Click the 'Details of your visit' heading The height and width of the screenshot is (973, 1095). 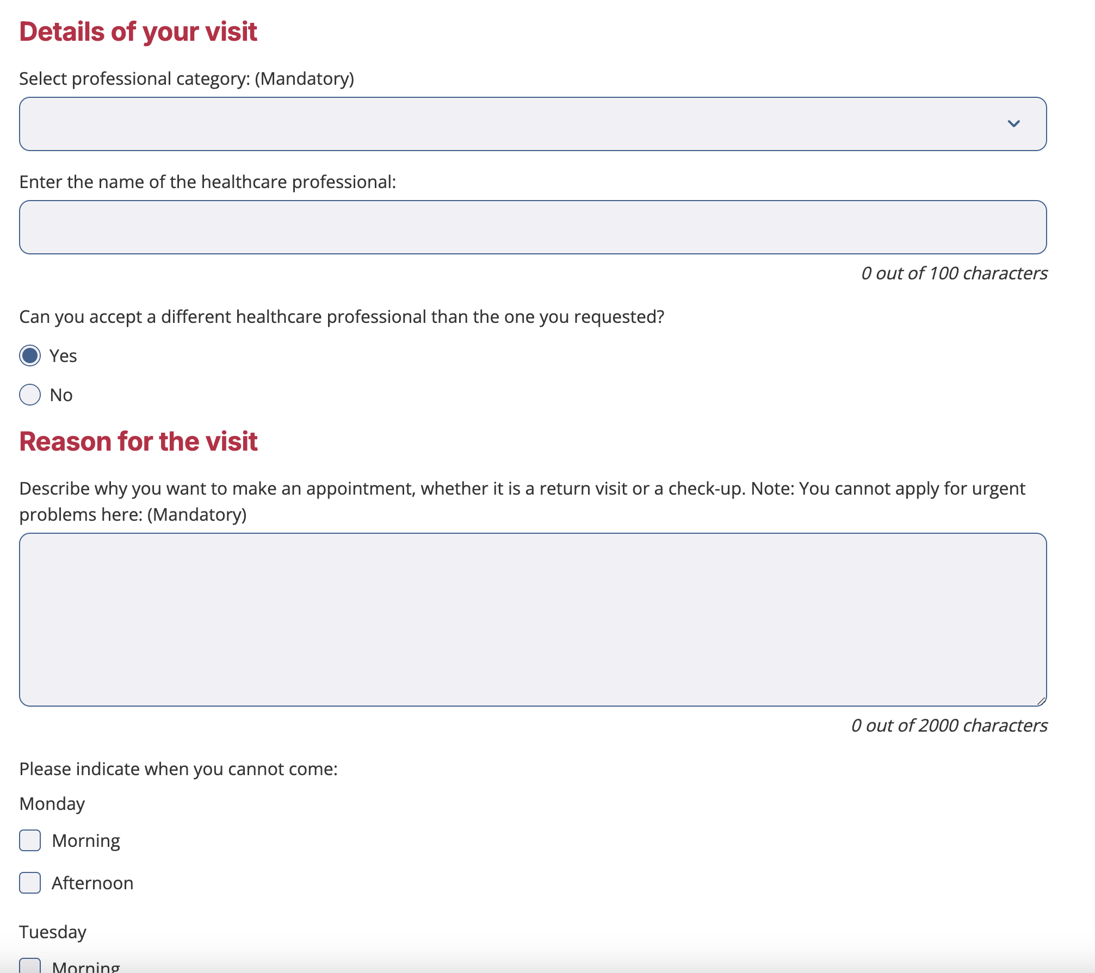pos(138,32)
